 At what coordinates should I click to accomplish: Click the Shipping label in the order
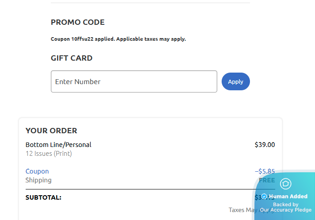pos(38,180)
